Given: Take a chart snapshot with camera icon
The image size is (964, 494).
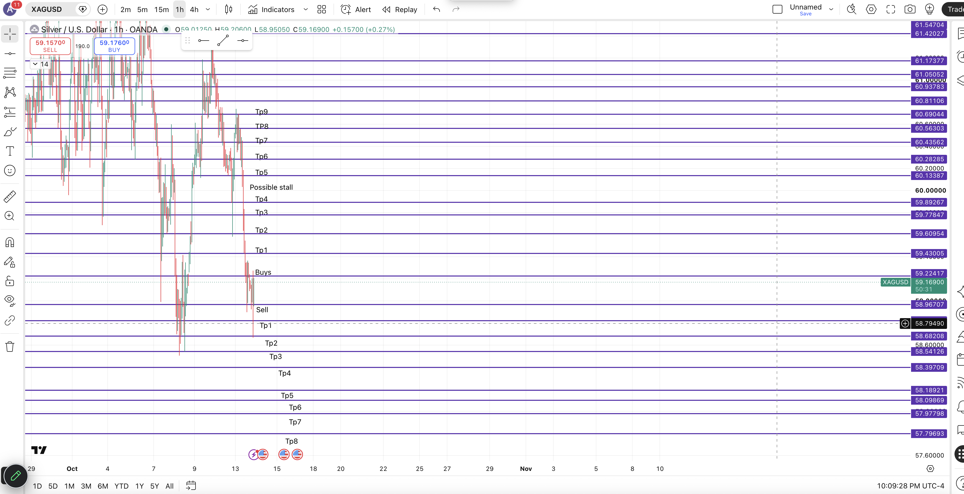Looking at the screenshot, I should [x=910, y=9].
